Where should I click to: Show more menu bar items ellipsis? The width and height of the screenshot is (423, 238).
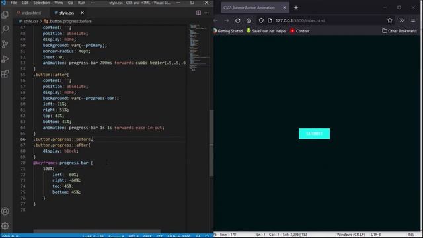pos(93,3)
